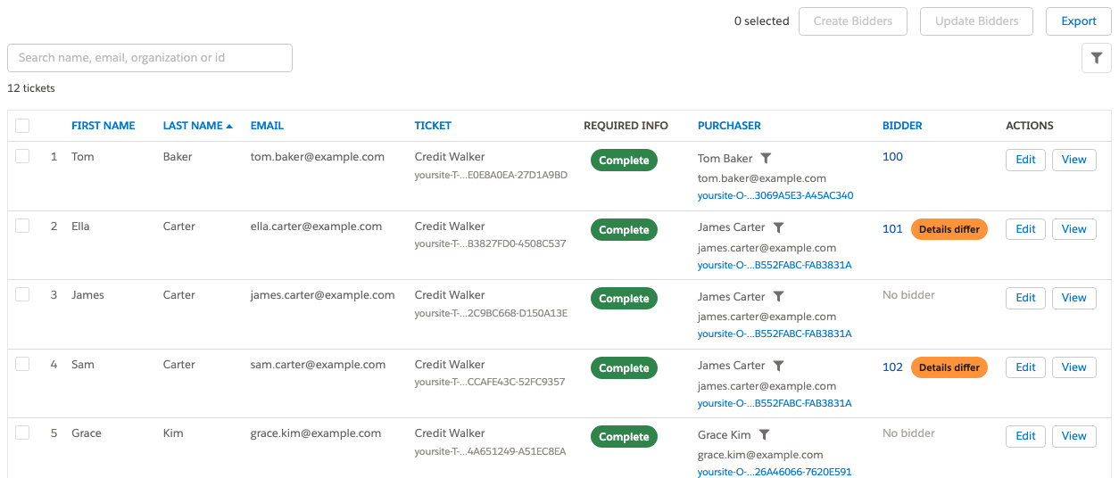Open bidder number 101 link
Screen dimensions: 1119x478
[892, 229]
